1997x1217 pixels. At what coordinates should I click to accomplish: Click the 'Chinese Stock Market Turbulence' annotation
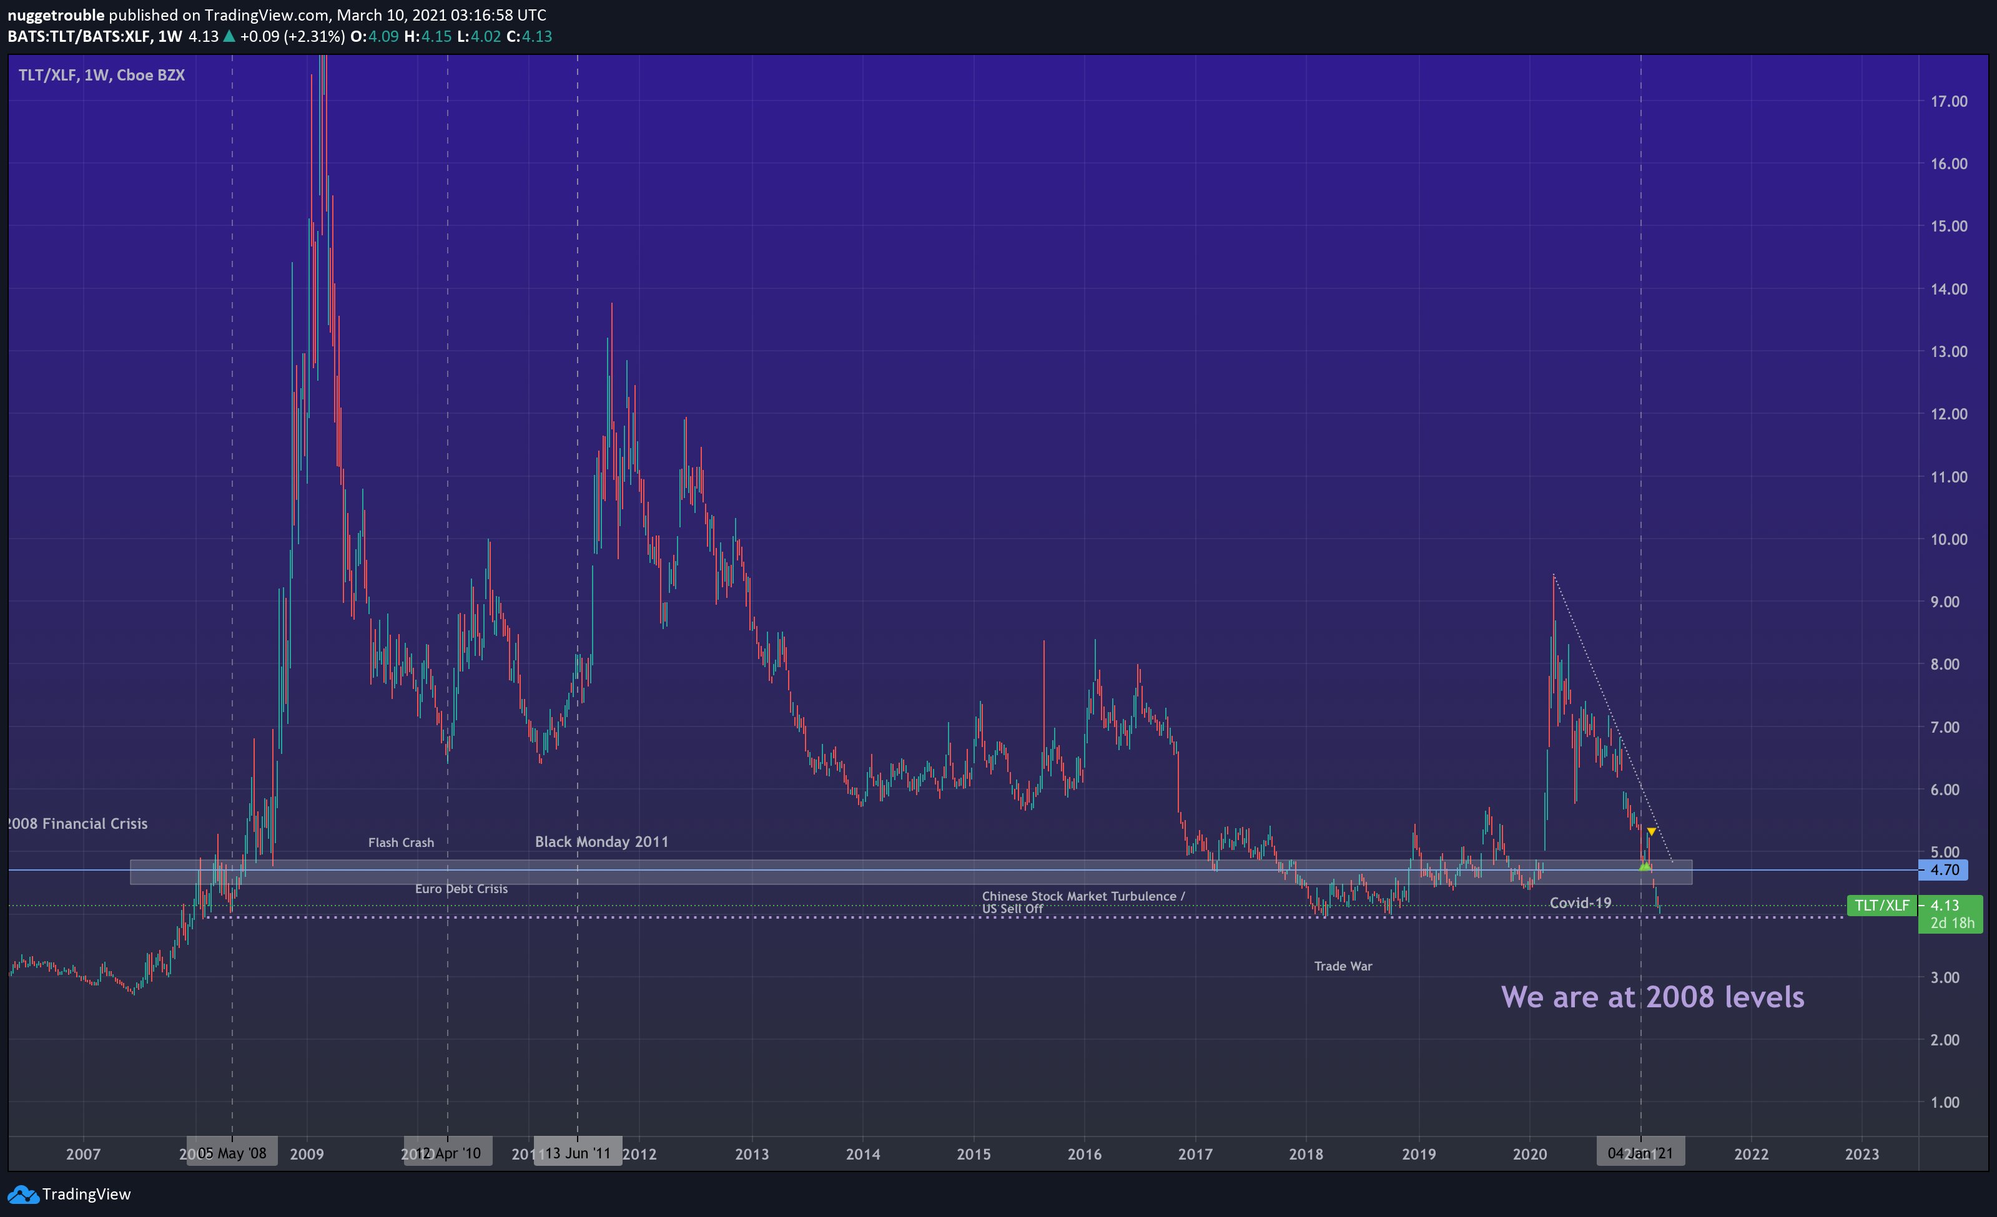(x=1083, y=896)
